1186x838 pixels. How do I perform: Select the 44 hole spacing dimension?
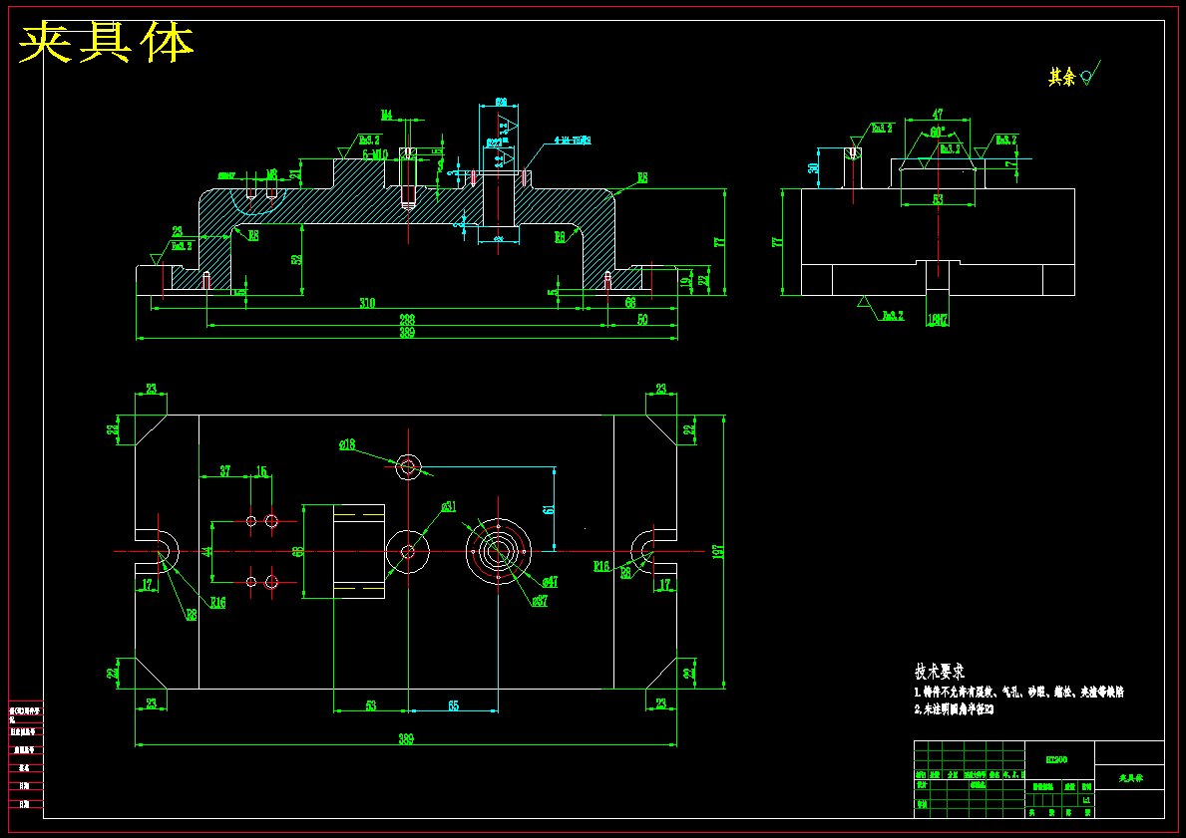point(207,552)
